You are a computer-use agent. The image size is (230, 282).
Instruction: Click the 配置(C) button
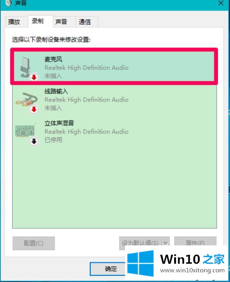pos(33,243)
